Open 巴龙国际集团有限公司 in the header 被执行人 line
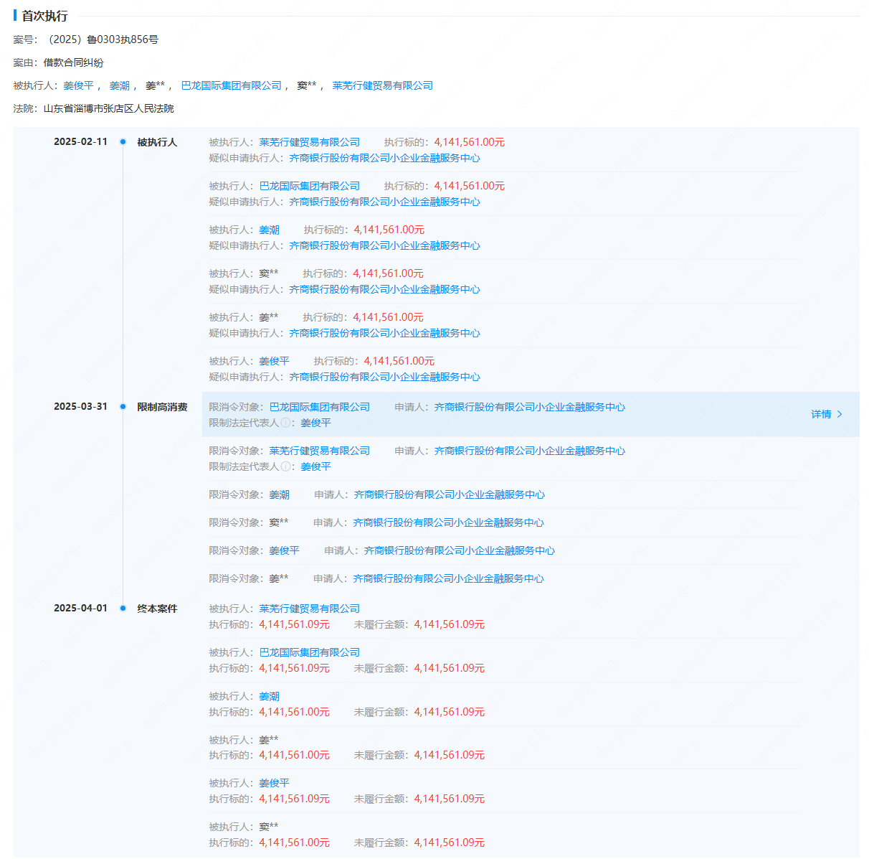This screenshot has width=869, height=859. pyautogui.click(x=232, y=86)
